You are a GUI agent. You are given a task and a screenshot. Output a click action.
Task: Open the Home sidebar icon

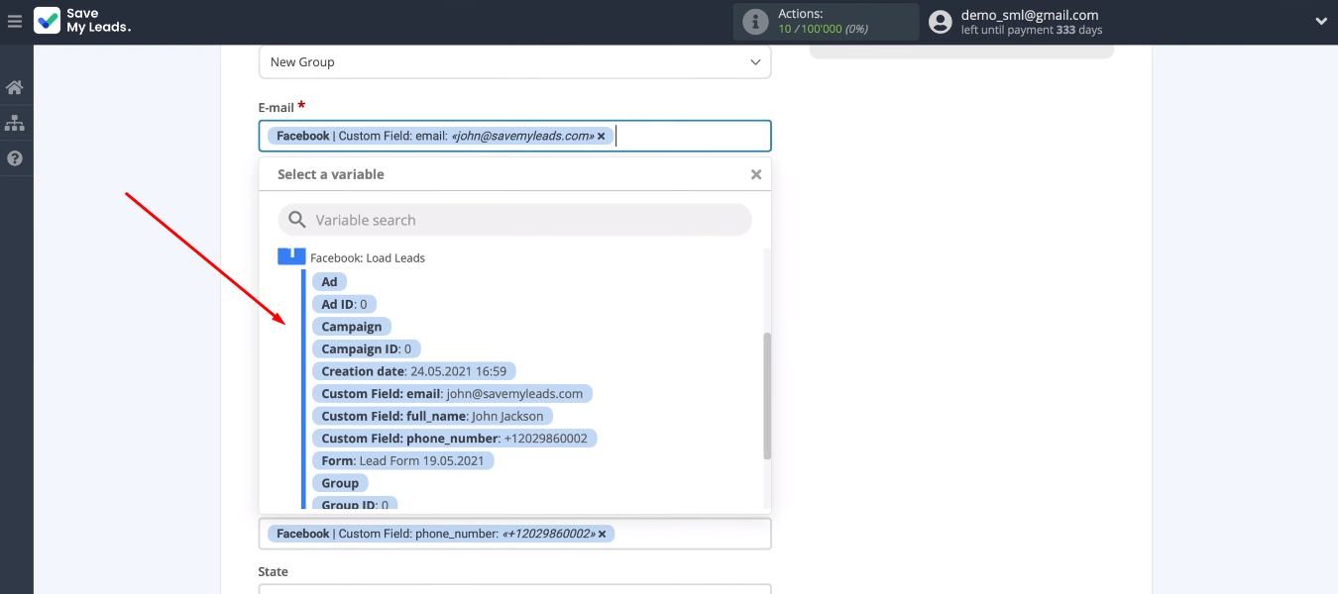pyautogui.click(x=15, y=88)
